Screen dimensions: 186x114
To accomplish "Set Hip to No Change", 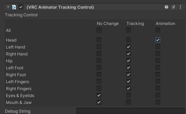I will (x=99, y=61).
